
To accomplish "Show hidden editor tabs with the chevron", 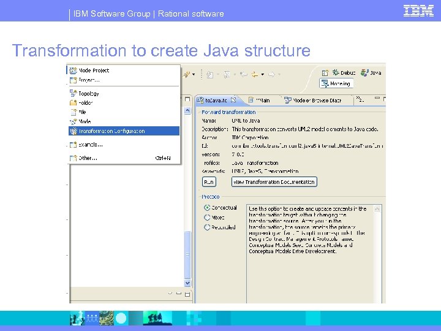I will [x=360, y=99].
